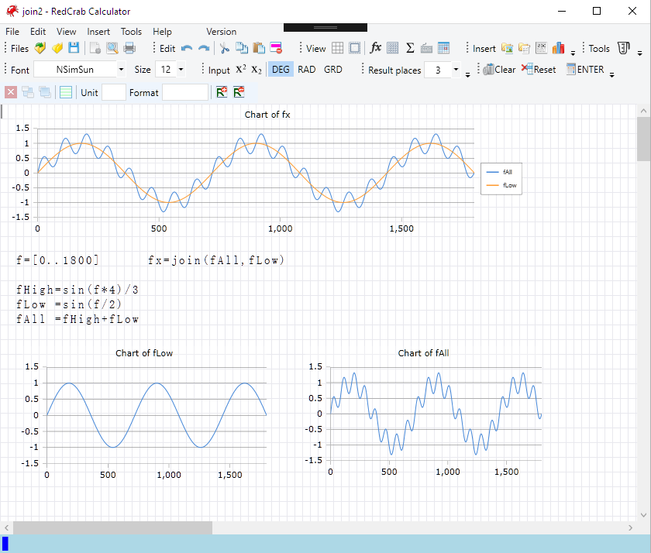This screenshot has height=553, width=651.
Task: Toggle grid lines with the View grid icon
Action: coord(338,48)
